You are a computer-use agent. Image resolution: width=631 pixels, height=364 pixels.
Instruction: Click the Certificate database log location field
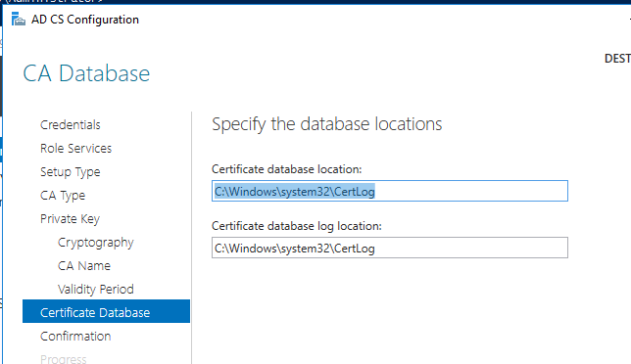390,248
